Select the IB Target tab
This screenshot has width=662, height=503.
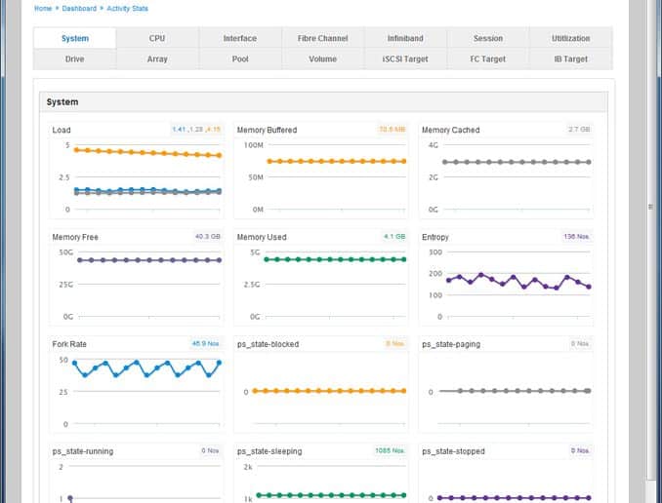coord(571,59)
